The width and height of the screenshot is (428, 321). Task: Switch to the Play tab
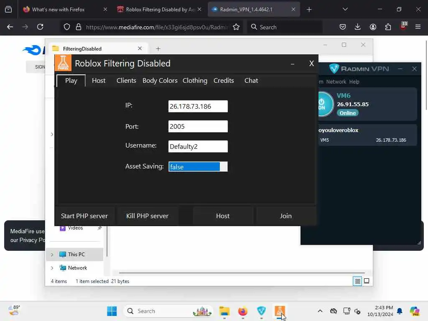point(71,81)
